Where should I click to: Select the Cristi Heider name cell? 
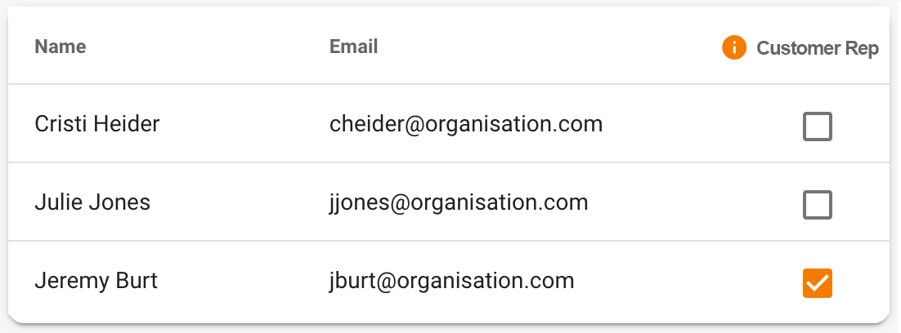coord(97,124)
